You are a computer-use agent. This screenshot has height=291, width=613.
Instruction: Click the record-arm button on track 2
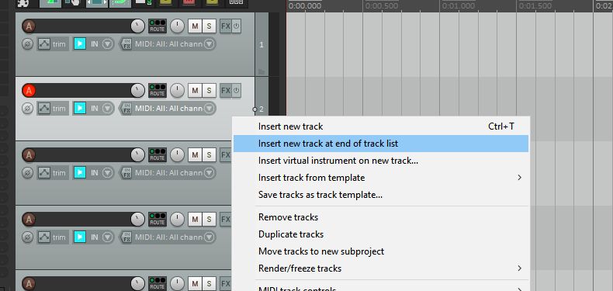[29, 91]
